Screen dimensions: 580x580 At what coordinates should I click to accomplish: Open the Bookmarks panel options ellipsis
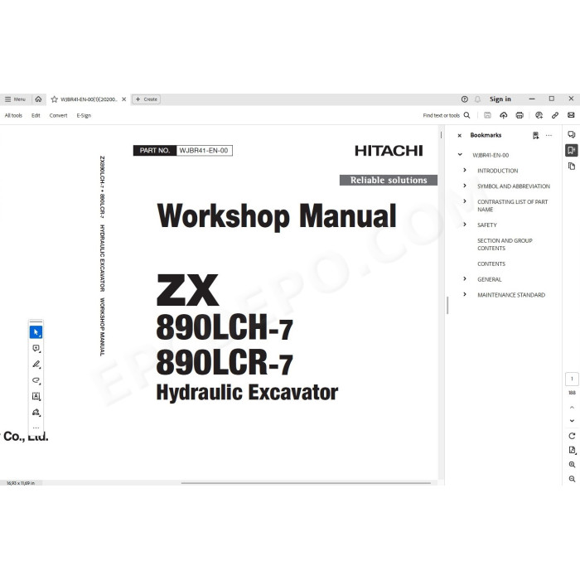[x=549, y=135]
